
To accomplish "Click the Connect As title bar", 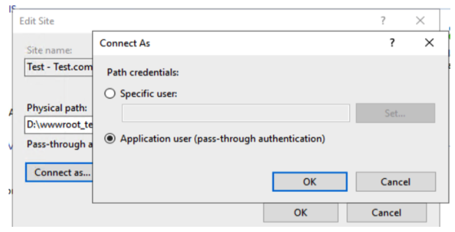I will (x=230, y=43).
